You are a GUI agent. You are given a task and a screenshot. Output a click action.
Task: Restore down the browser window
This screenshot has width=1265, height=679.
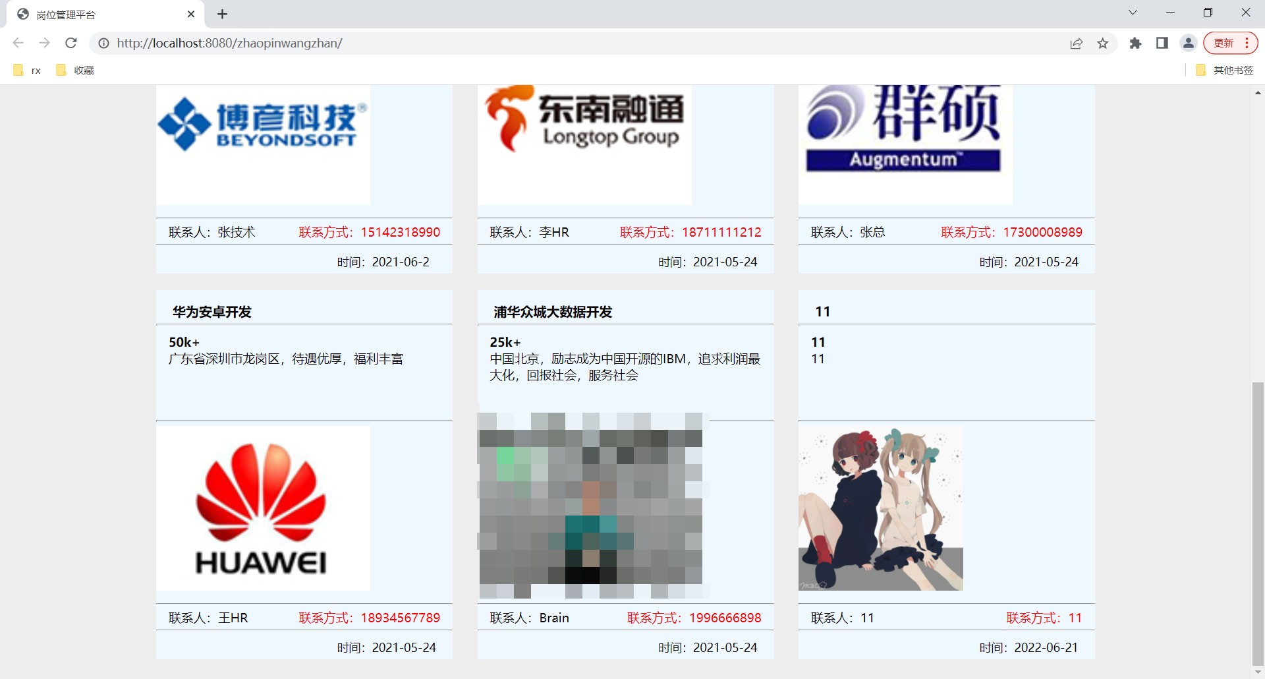1208,13
